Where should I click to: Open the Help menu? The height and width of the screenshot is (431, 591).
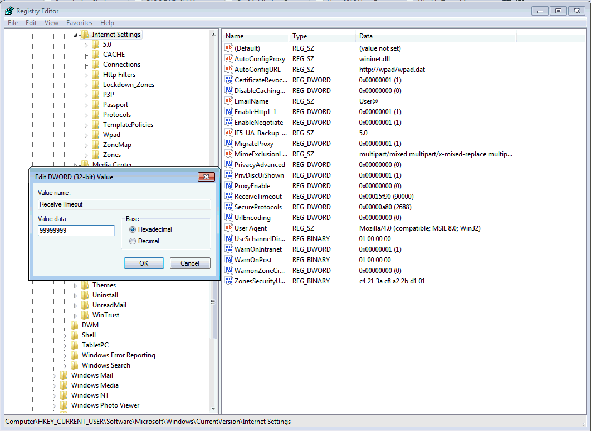pos(107,23)
